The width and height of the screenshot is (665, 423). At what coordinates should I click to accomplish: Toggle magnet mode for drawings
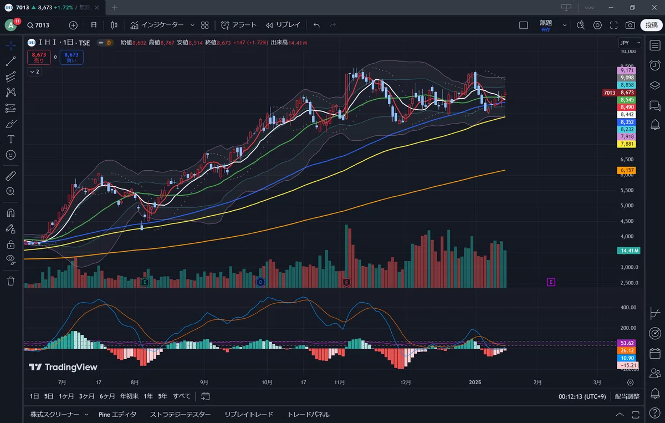point(11,212)
